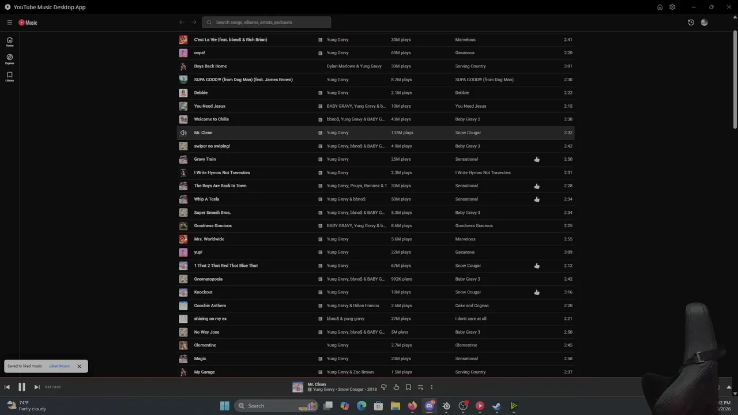The height and width of the screenshot is (415, 738).
Task: Select the song swiper no swiping!
Action: (212, 146)
